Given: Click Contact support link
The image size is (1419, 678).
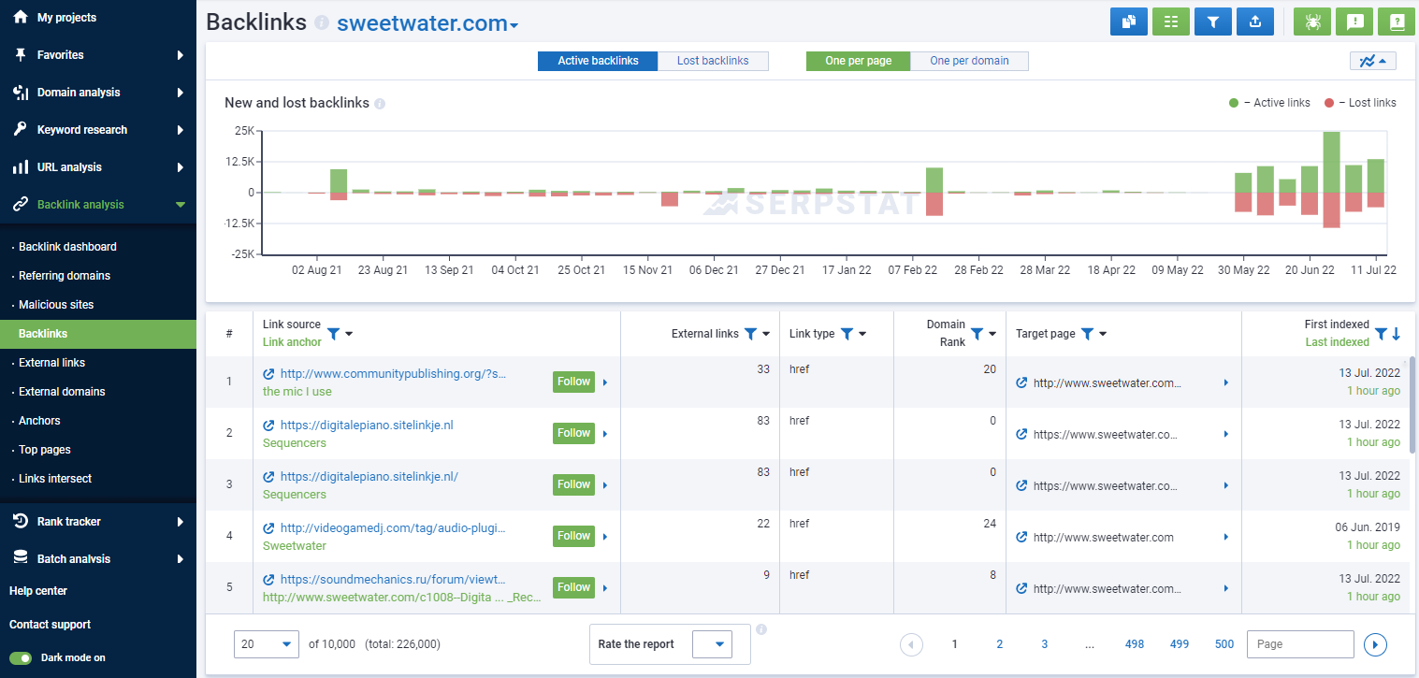Looking at the screenshot, I should [x=51, y=625].
